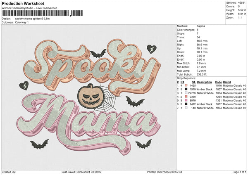Click 'Last Saved: 09/07/2024 03:59:29' footer text
The height and width of the screenshot is (175, 248).
click(x=81, y=172)
